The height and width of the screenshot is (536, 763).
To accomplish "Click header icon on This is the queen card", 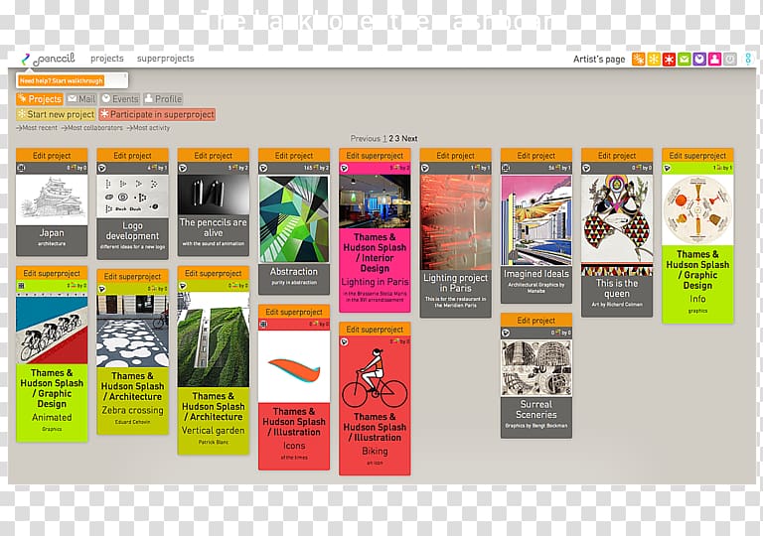I will click(x=586, y=168).
